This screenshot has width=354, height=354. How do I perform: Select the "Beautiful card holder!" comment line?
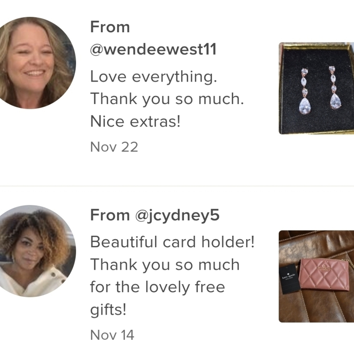tap(172, 242)
